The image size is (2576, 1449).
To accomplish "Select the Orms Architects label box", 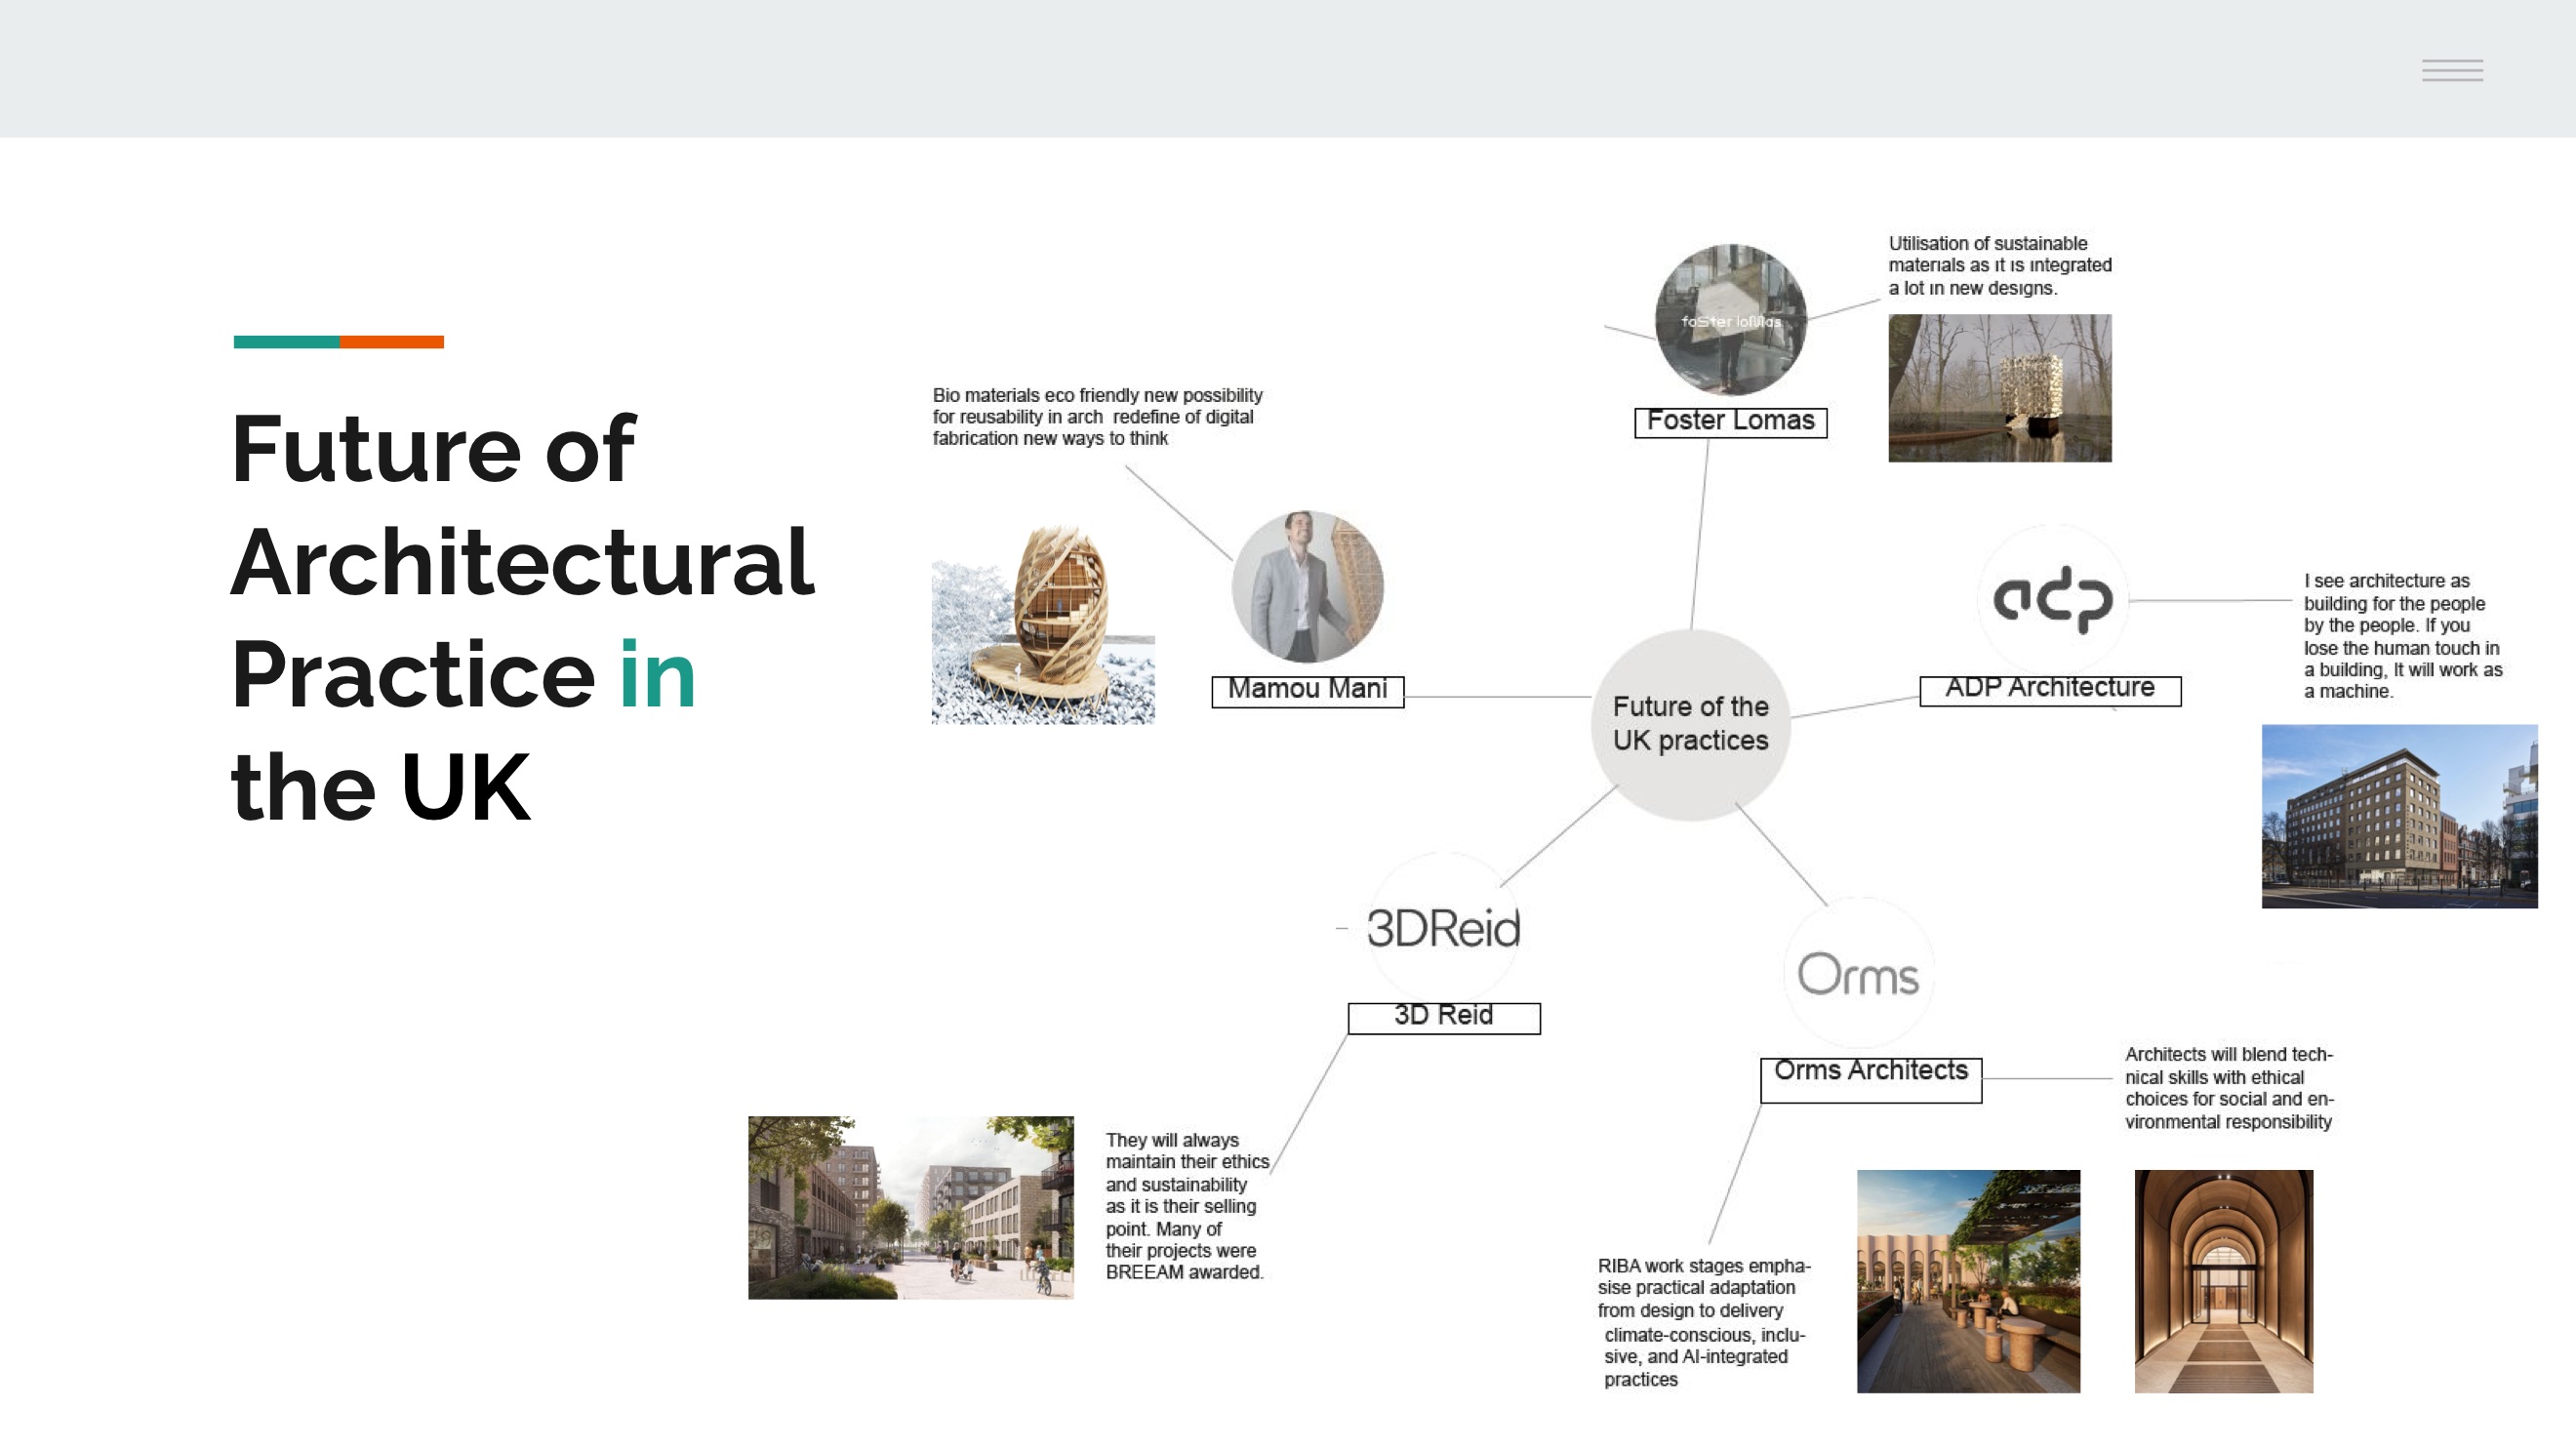I will [x=1871, y=1080].
